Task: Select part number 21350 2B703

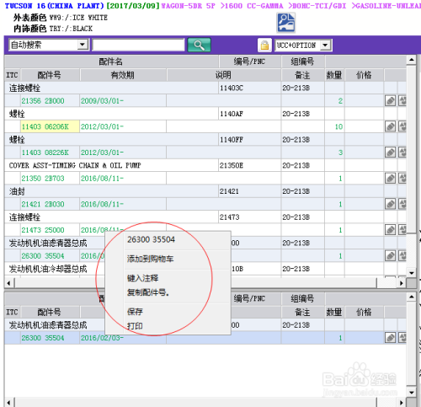Action: pyautogui.click(x=43, y=179)
